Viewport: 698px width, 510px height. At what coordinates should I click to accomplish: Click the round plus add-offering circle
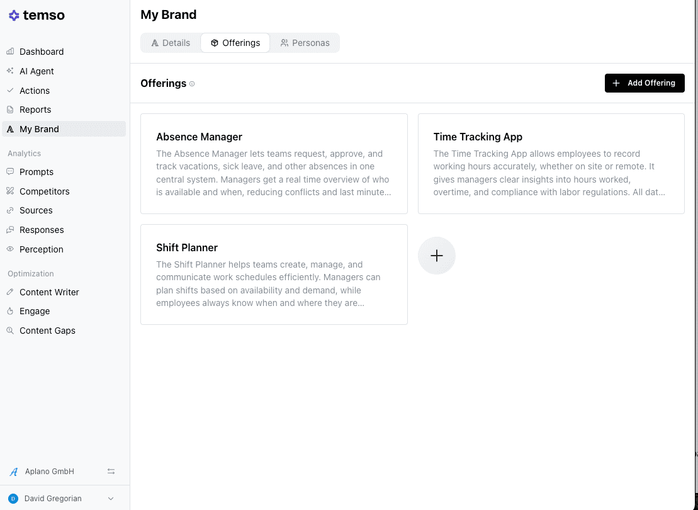tap(436, 256)
